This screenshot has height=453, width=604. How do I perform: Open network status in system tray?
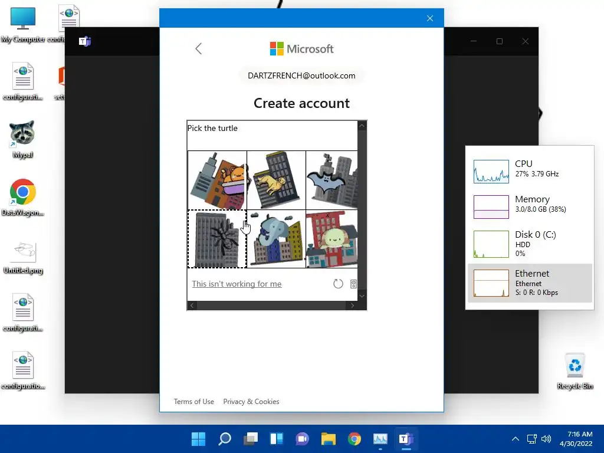[x=532, y=439]
